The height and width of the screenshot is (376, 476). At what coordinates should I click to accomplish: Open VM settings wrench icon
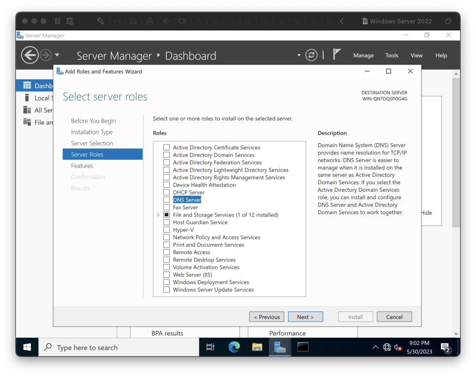[101, 21]
